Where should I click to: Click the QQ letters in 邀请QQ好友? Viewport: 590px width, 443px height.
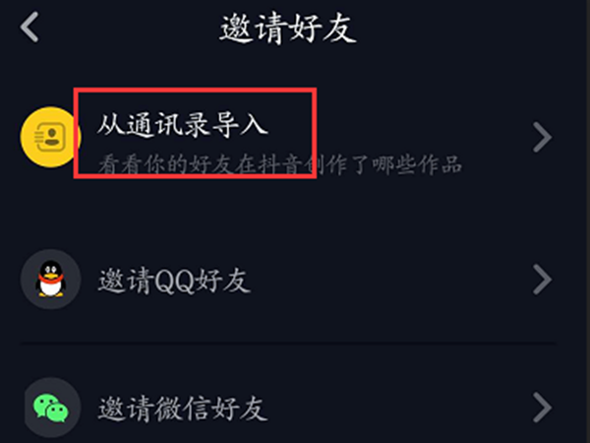click(174, 282)
